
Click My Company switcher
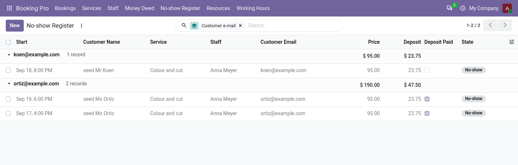click(484, 8)
